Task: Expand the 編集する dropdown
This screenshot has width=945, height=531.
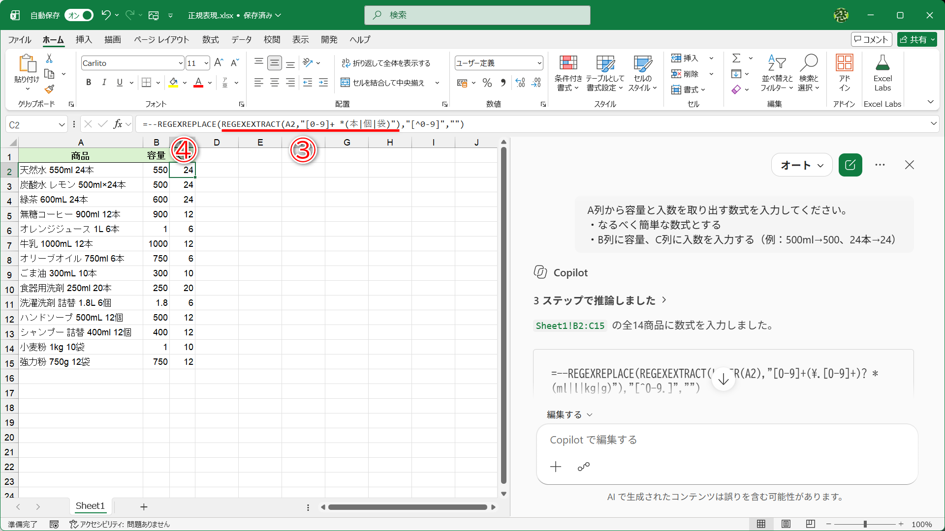Action: coord(569,414)
